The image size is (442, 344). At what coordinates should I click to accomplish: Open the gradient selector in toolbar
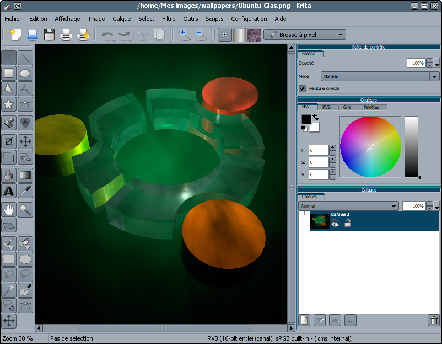[x=239, y=35]
